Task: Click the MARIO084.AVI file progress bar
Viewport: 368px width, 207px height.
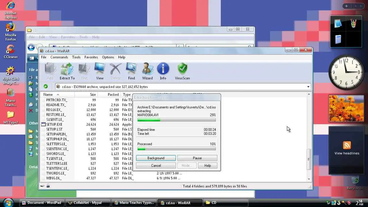Action: coord(177,120)
